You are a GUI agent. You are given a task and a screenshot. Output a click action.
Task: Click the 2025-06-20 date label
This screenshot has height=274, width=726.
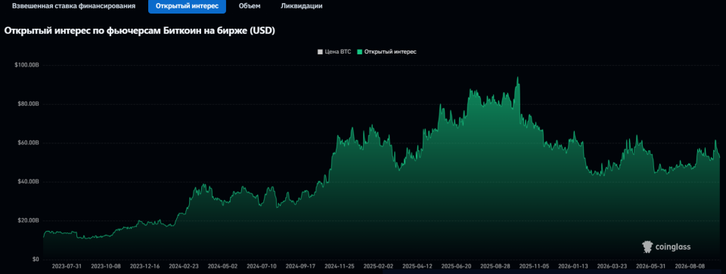point(456,266)
